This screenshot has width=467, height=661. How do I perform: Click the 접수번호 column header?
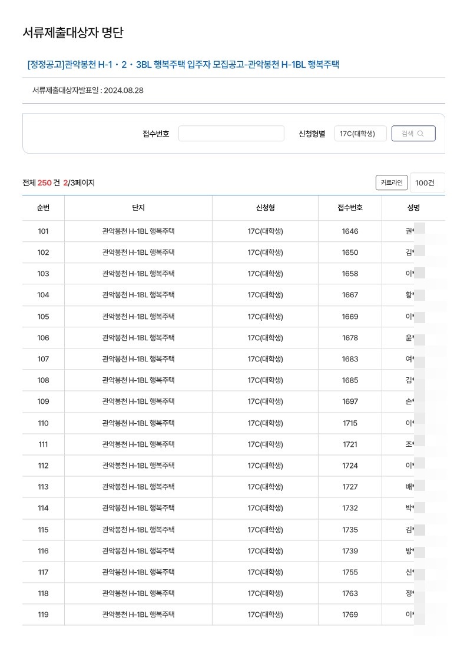pos(350,207)
